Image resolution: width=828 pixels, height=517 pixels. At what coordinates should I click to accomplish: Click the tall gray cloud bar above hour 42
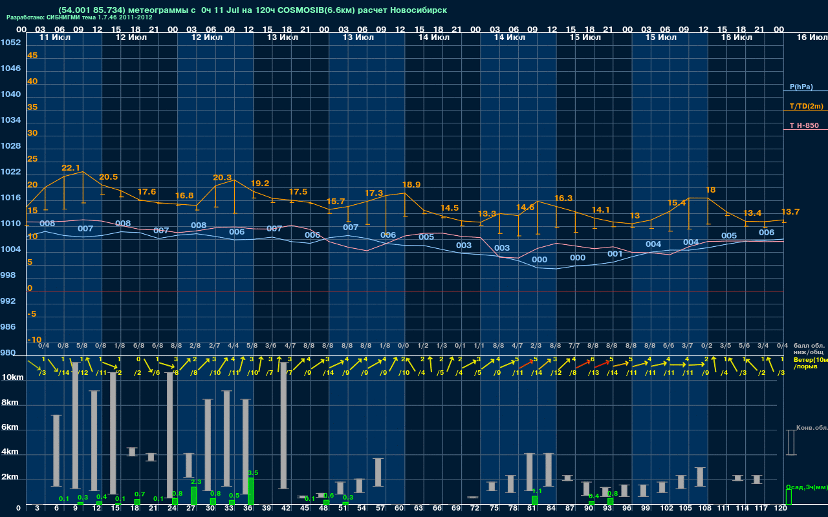[283, 425]
